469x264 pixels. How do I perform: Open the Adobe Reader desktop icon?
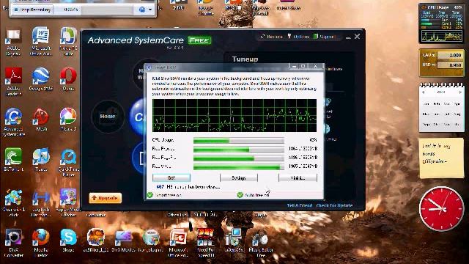13,81
